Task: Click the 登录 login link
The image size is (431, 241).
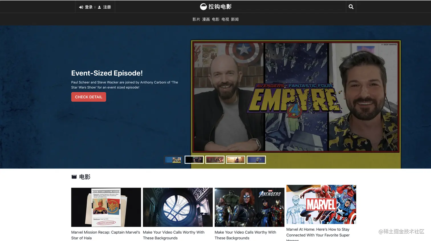Action: click(x=89, y=7)
